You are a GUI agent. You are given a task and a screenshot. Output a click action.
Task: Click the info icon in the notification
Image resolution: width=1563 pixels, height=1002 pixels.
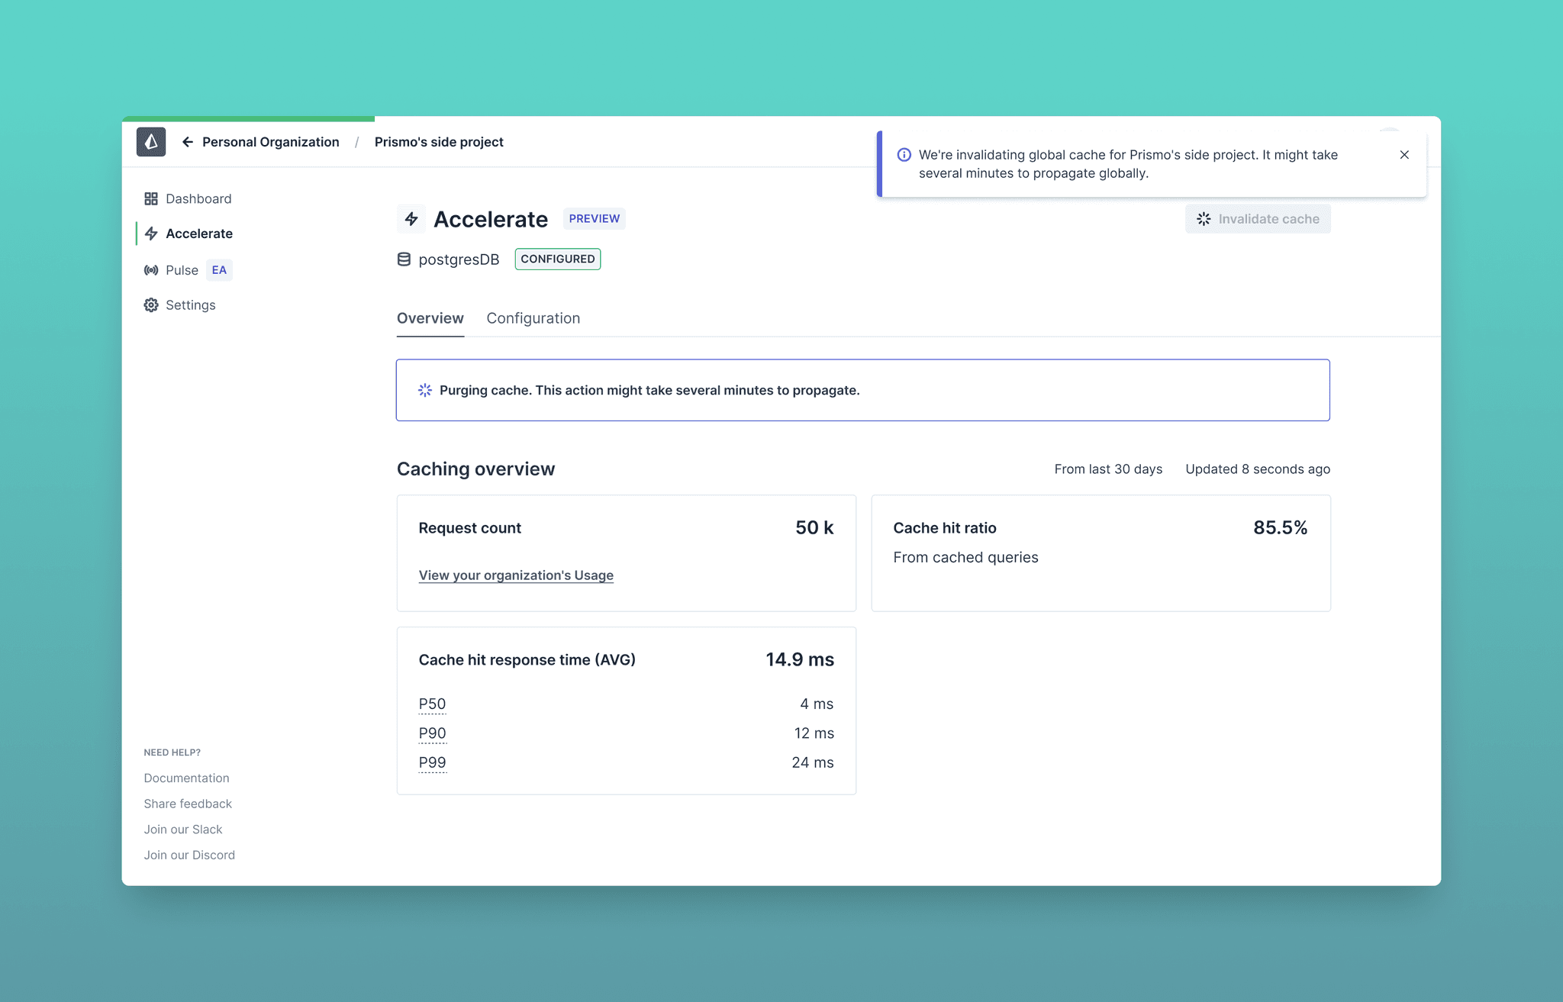904,155
